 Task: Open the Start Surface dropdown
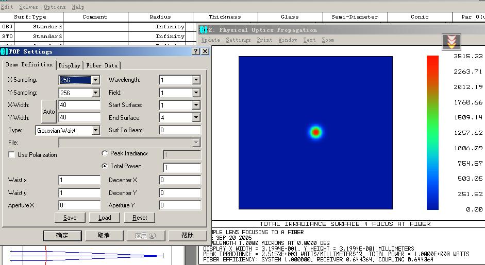(x=196, y=105)
